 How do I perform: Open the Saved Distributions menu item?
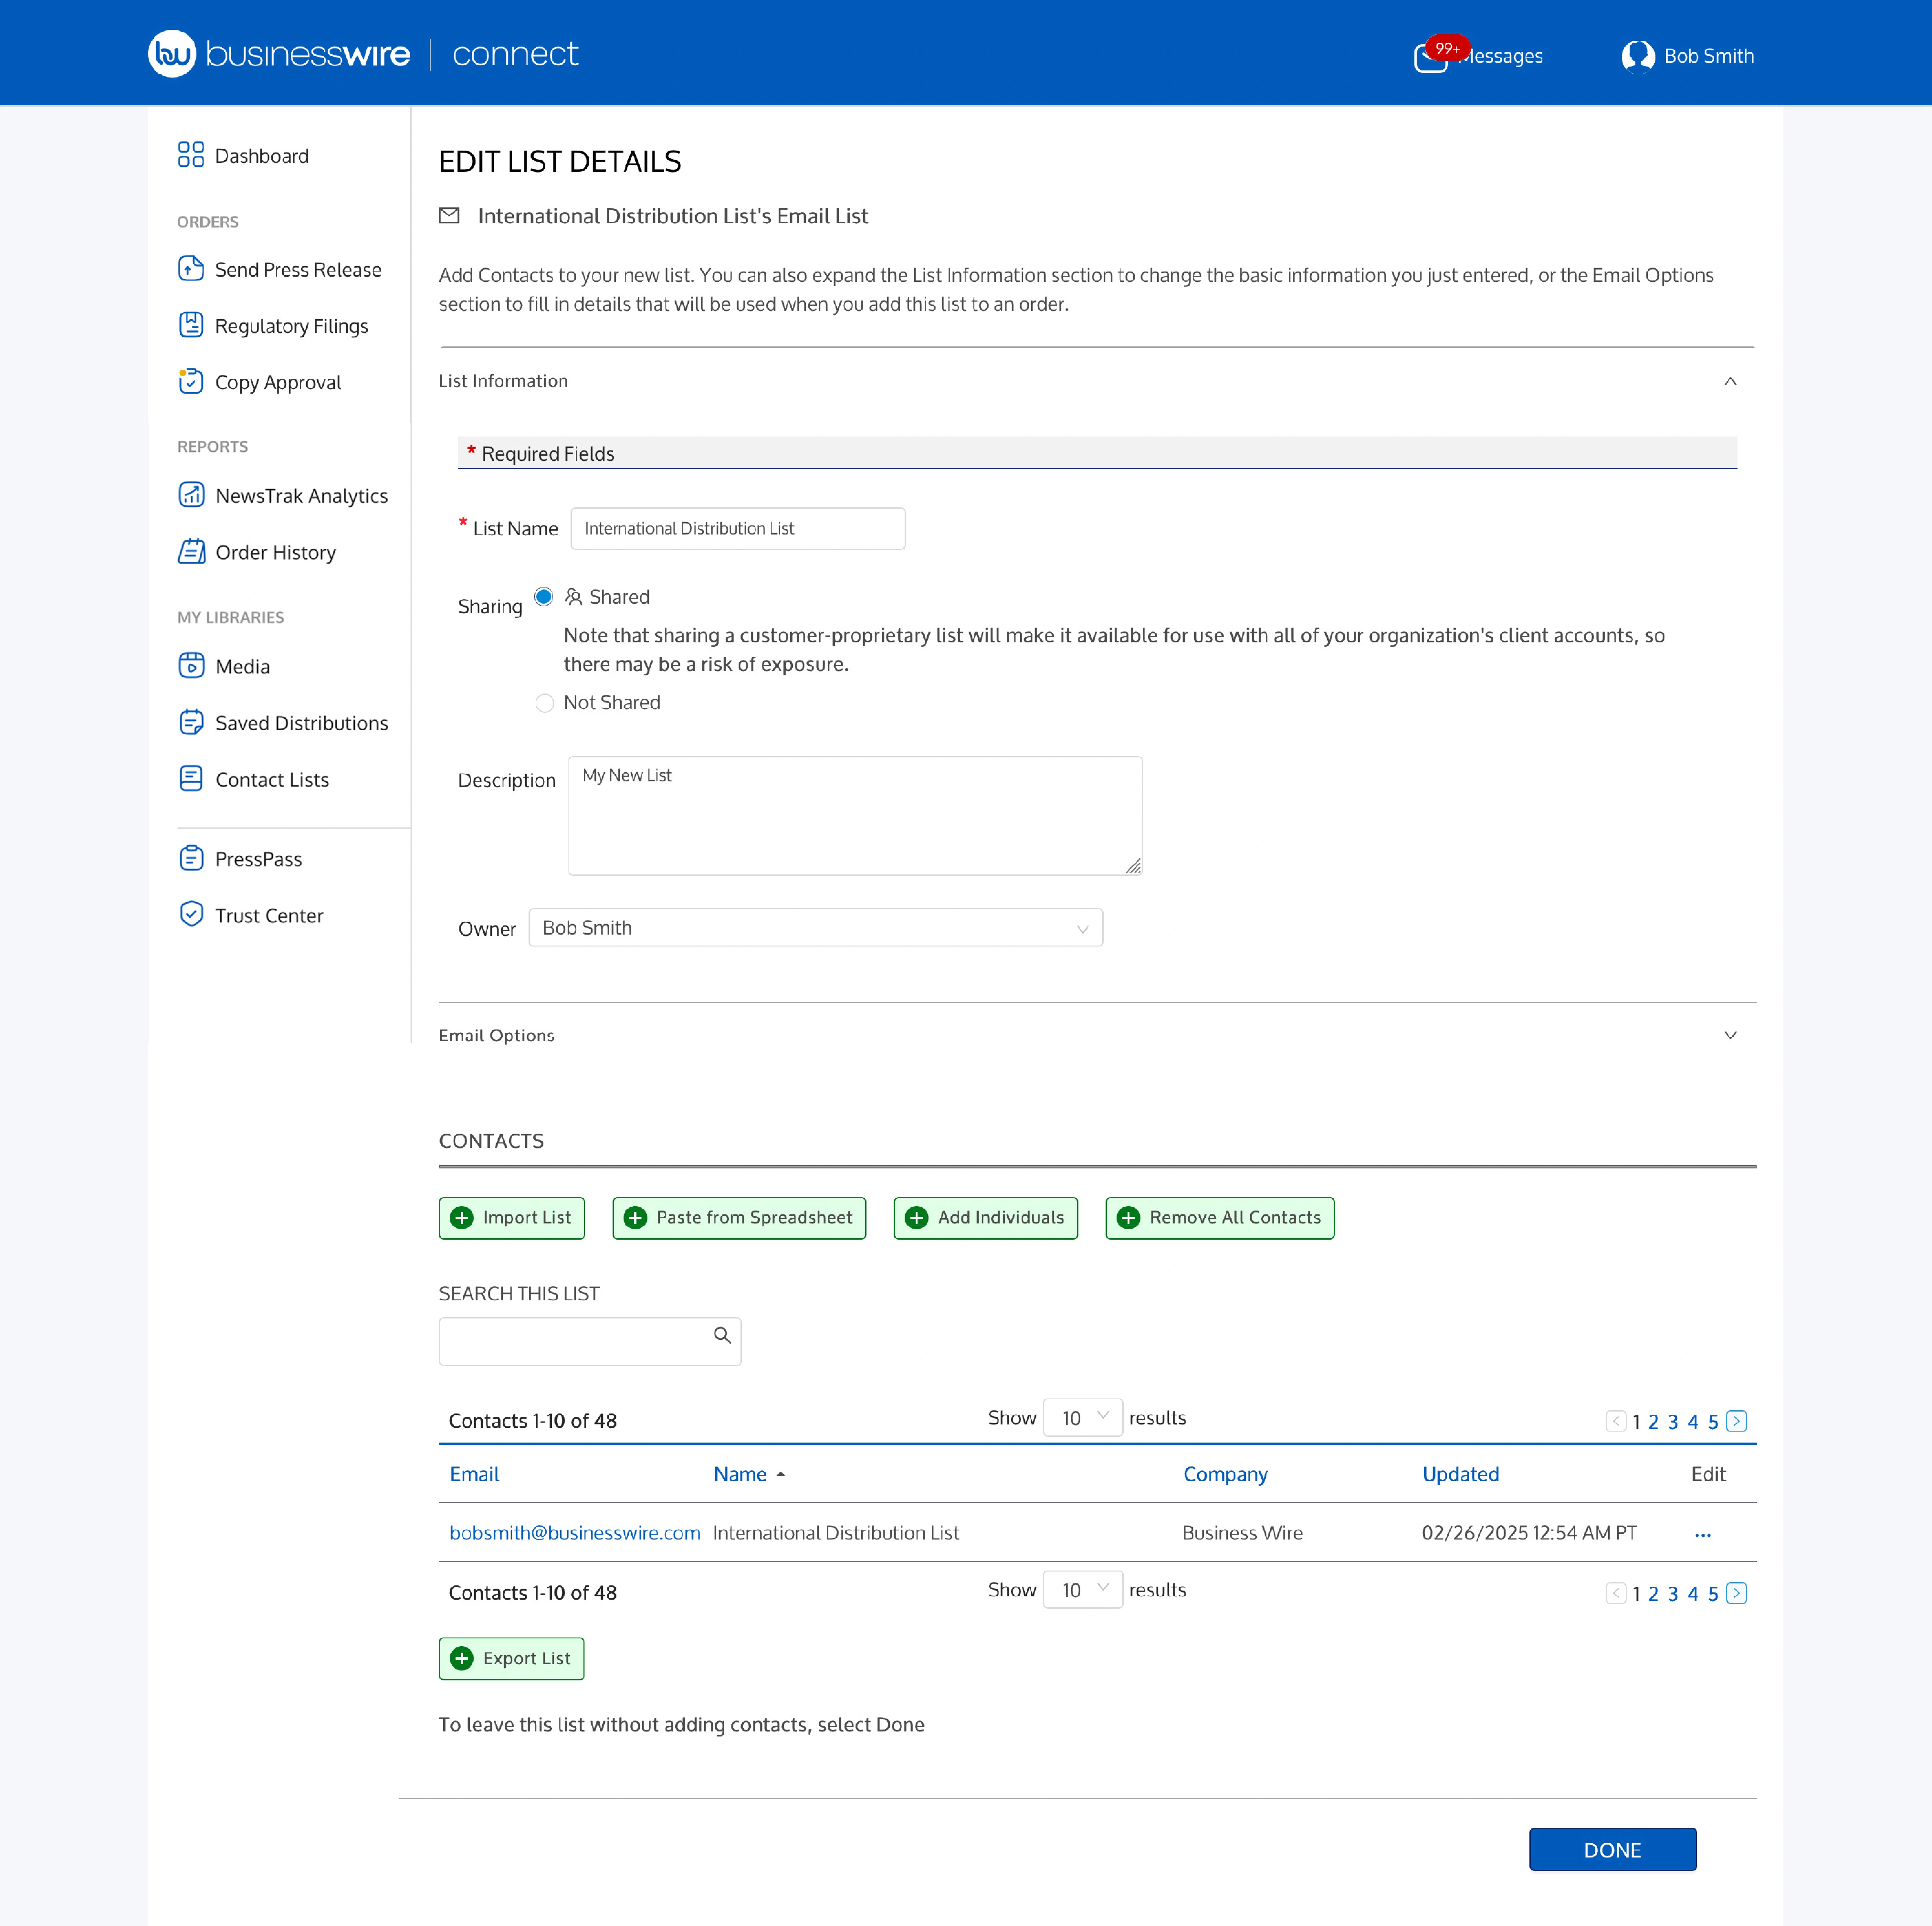[302, 723]
